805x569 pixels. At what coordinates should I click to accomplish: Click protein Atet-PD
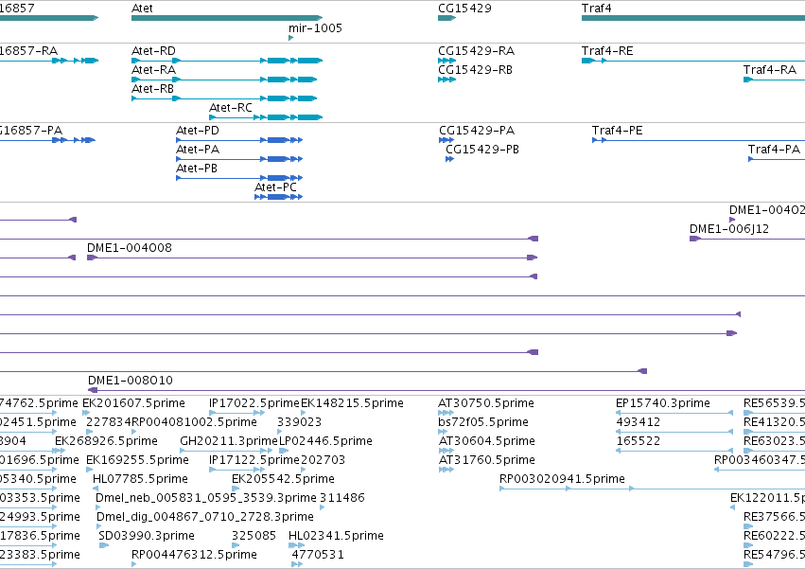click(239, 140)
